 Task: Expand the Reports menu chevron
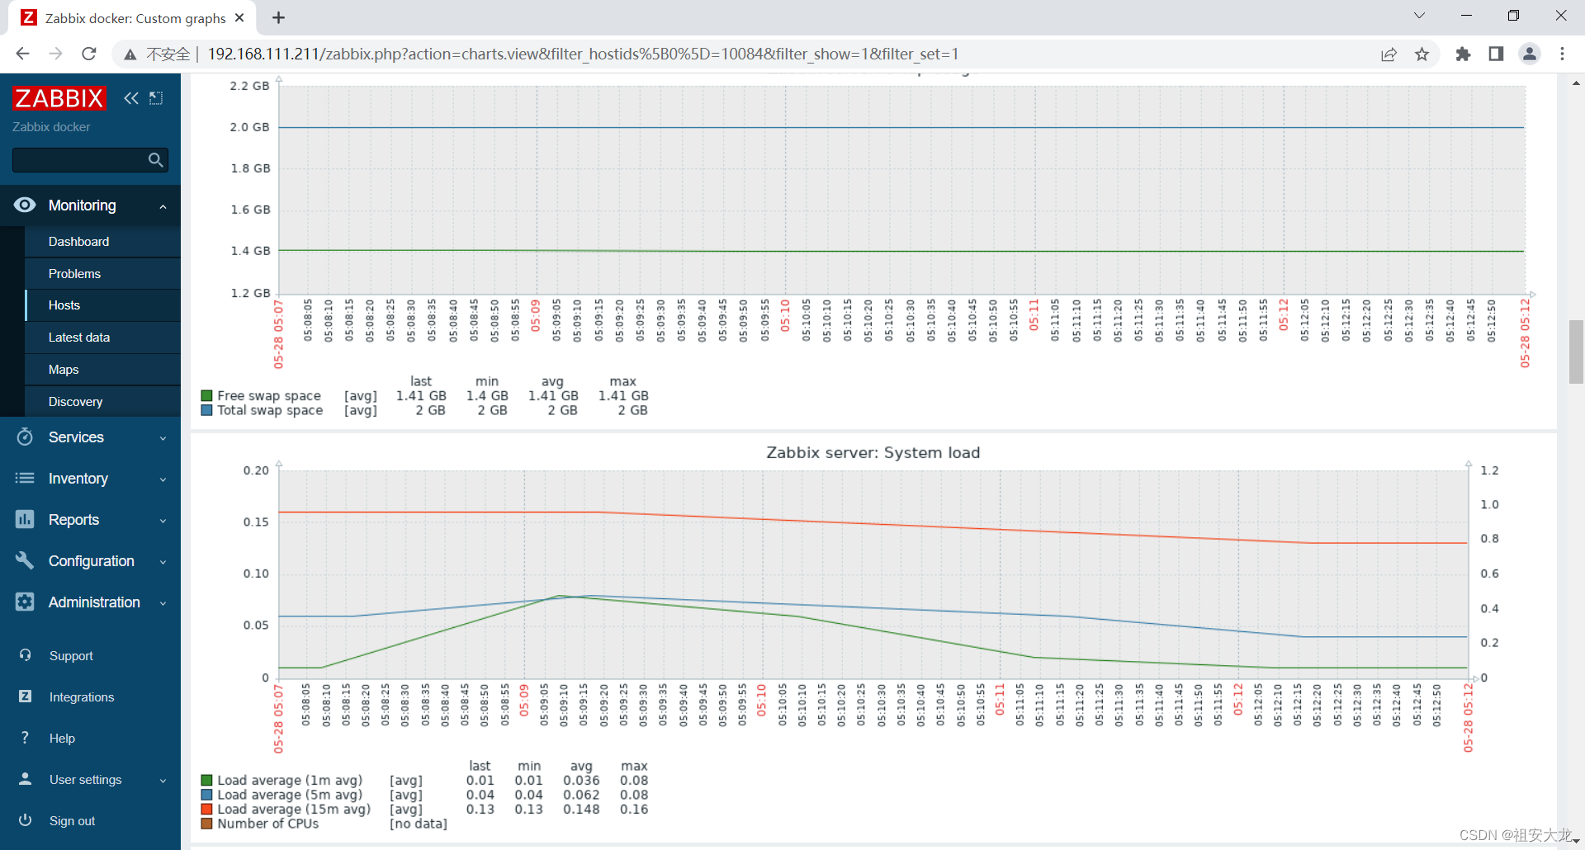point(163,521)
